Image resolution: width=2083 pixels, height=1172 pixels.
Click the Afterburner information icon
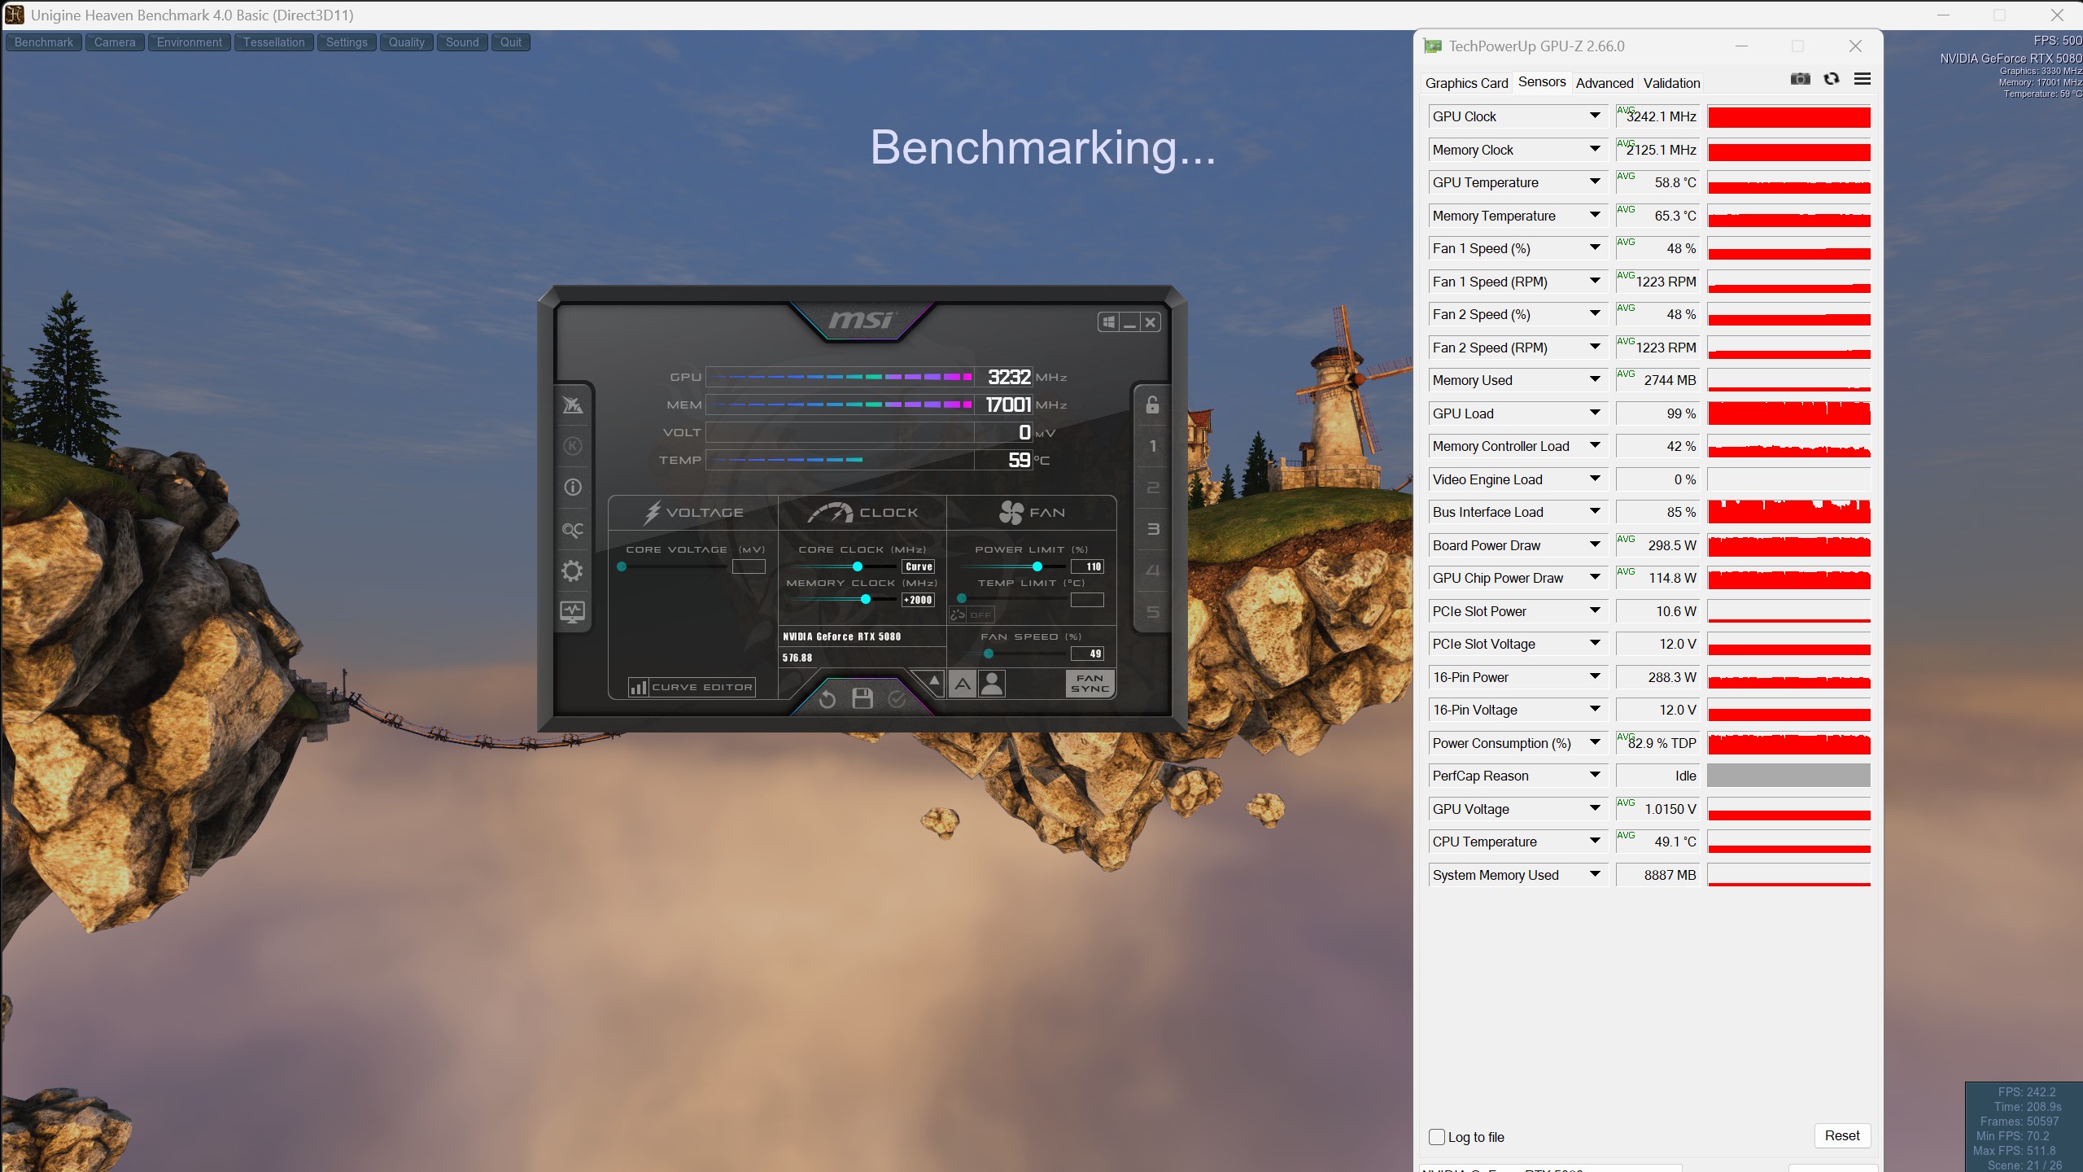[x=573, y=488]
